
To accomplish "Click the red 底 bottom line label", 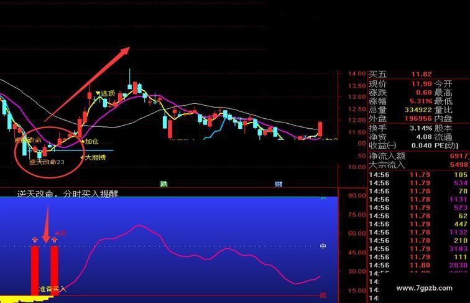I will [x=323, y=296].
